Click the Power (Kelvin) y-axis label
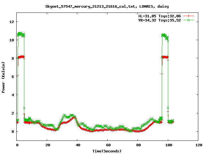This screenshot has height=154, width=205. [x=3, y=77]
